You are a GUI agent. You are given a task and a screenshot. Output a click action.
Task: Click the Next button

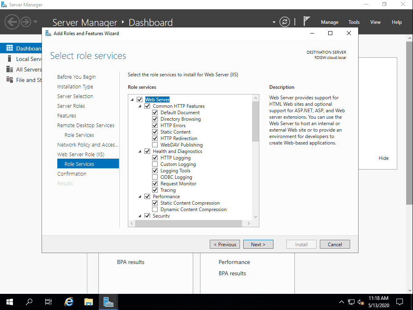tap(258, 244)
